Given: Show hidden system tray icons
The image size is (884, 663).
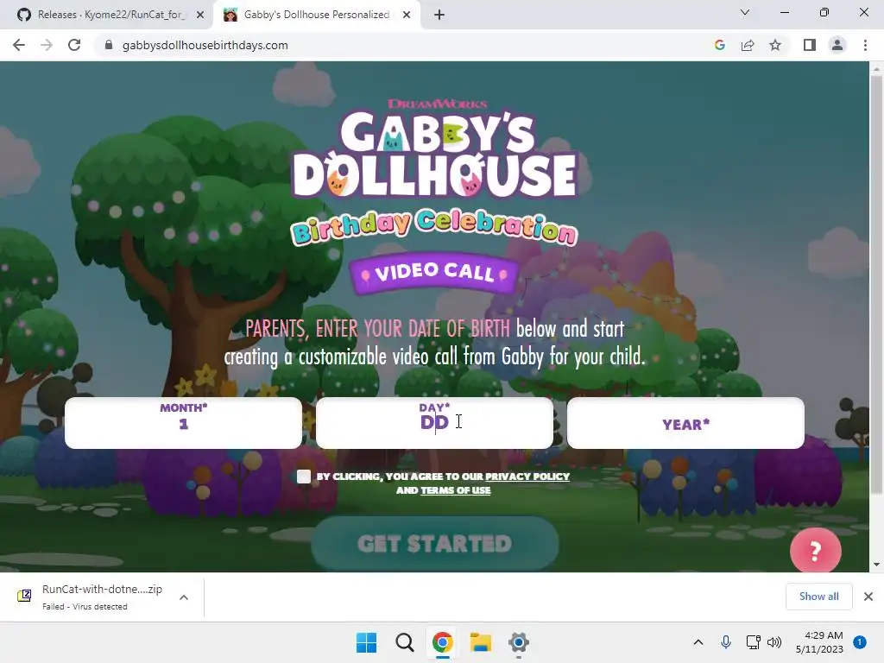Looking at the screenshot, I should pos(698,642).
